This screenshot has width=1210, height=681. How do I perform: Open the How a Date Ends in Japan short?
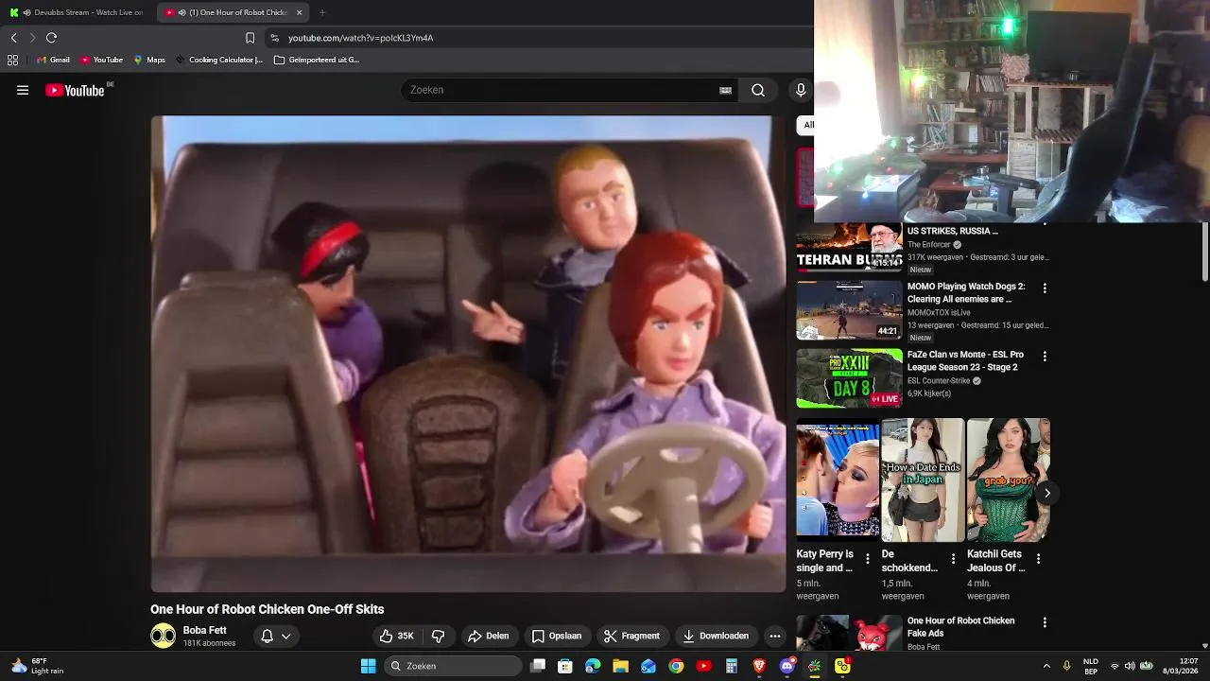pyautogui.click(x=923, y=480)
